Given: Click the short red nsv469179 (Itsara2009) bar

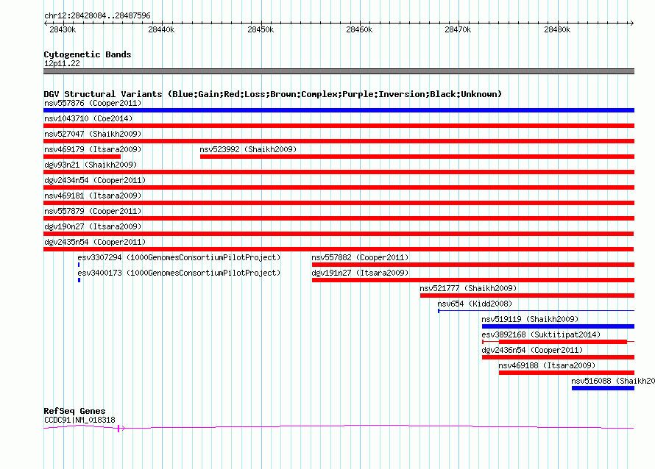Looking at the screenshot, I should 82,157.
